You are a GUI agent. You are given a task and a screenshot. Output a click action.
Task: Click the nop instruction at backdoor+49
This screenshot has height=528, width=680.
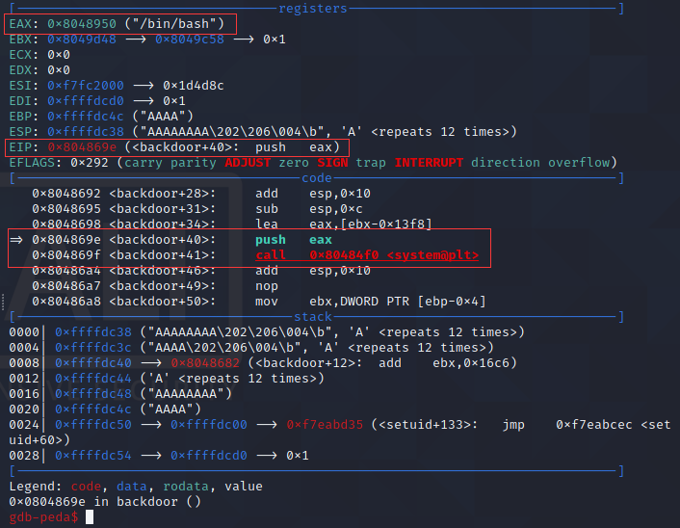(x=266, y=286)
